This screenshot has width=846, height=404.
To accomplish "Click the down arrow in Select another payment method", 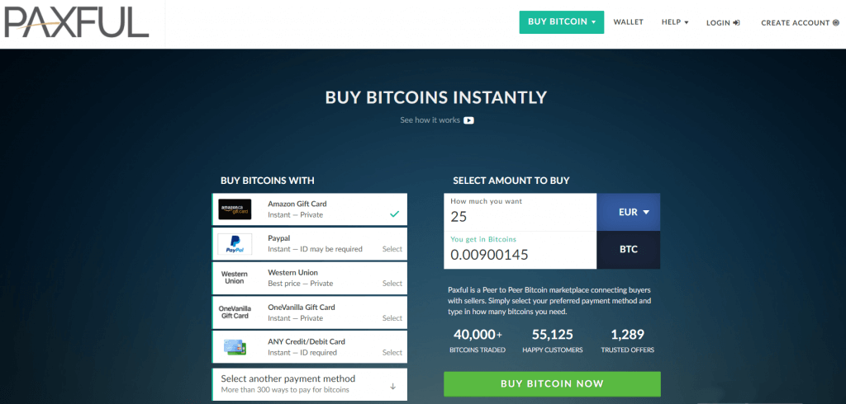I will click(392, 386).
